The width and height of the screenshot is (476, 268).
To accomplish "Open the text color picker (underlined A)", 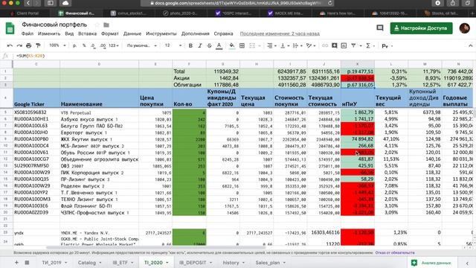I will pyautogui.click(x=219, y=45).
